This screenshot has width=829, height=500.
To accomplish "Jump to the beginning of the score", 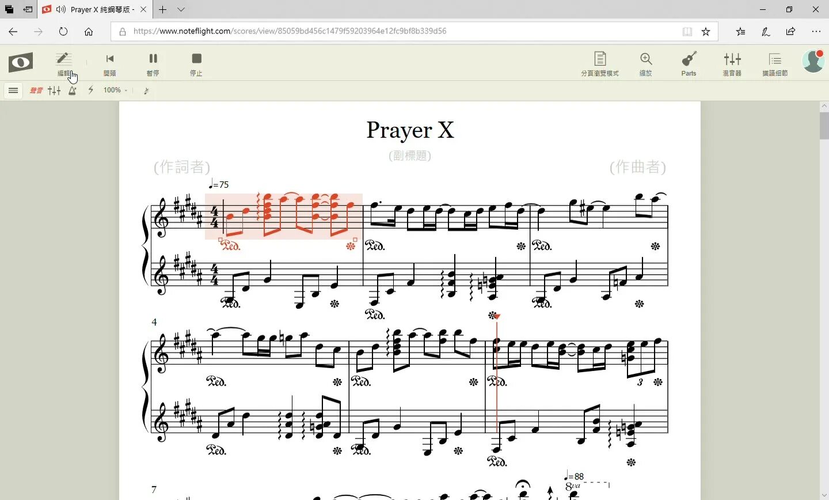I will pos(109,63).
